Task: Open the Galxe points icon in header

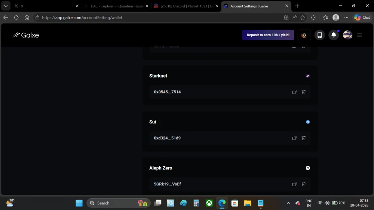Action: pyautogui.click(x=304, y=35)
